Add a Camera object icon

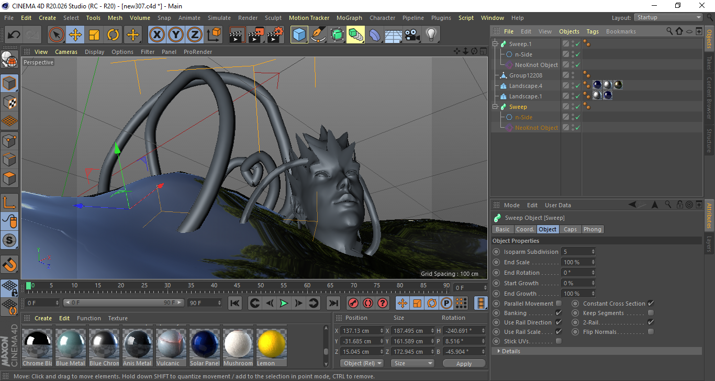(412, 35)
